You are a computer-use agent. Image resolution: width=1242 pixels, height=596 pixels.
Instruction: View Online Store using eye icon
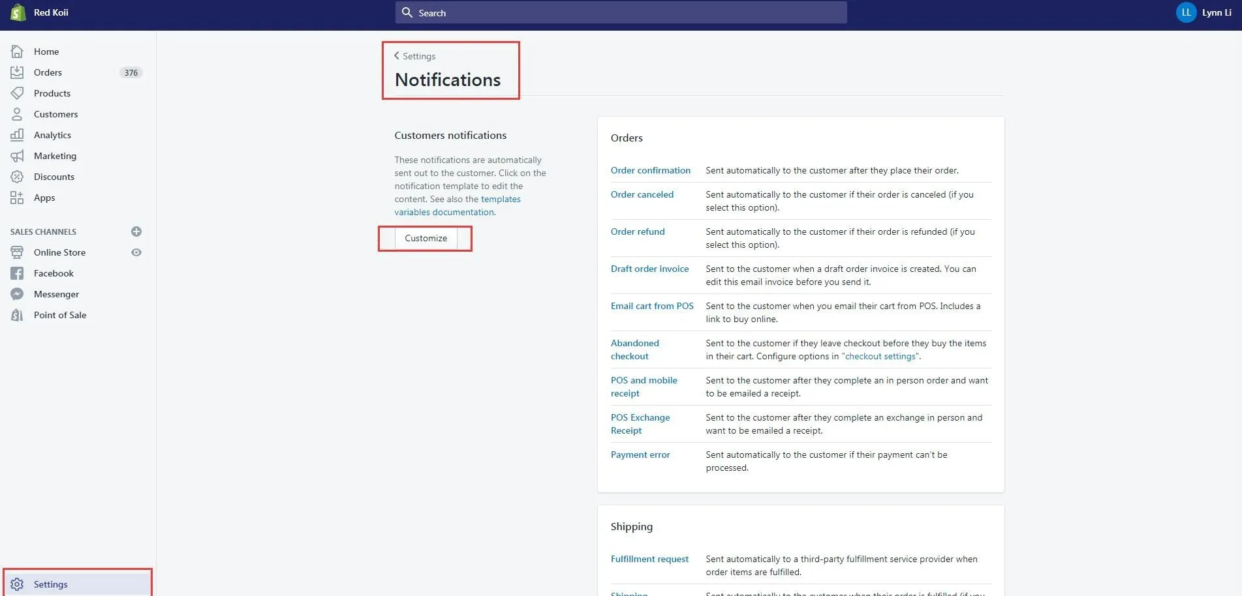[136, 252]
